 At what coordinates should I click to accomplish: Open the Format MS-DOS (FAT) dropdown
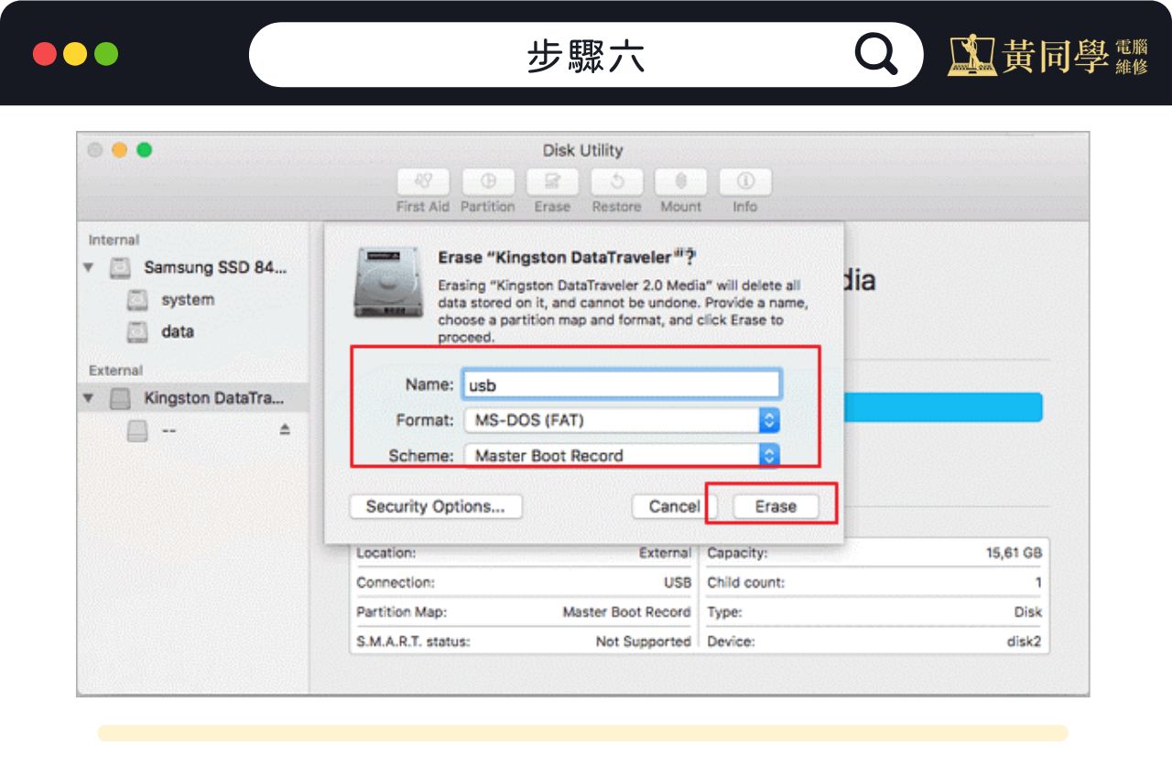pos(622,420)
